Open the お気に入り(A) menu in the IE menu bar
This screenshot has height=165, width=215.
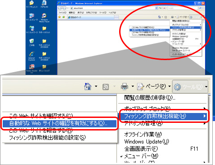tap(91, 13)
